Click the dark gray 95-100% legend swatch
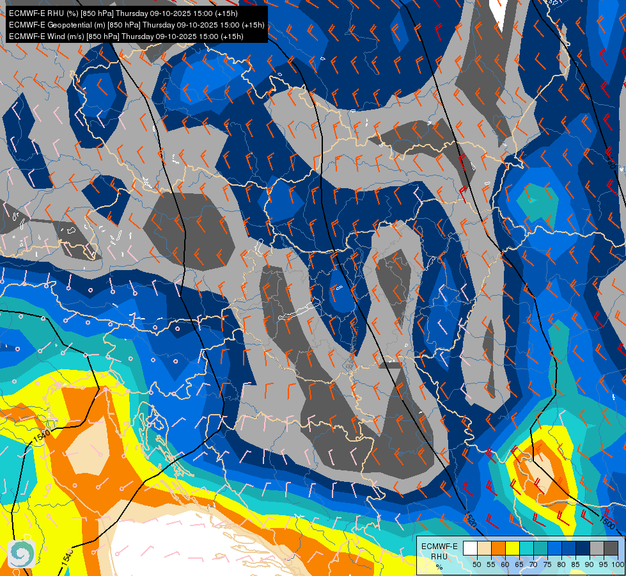626x576 pixels. [611, 548]
